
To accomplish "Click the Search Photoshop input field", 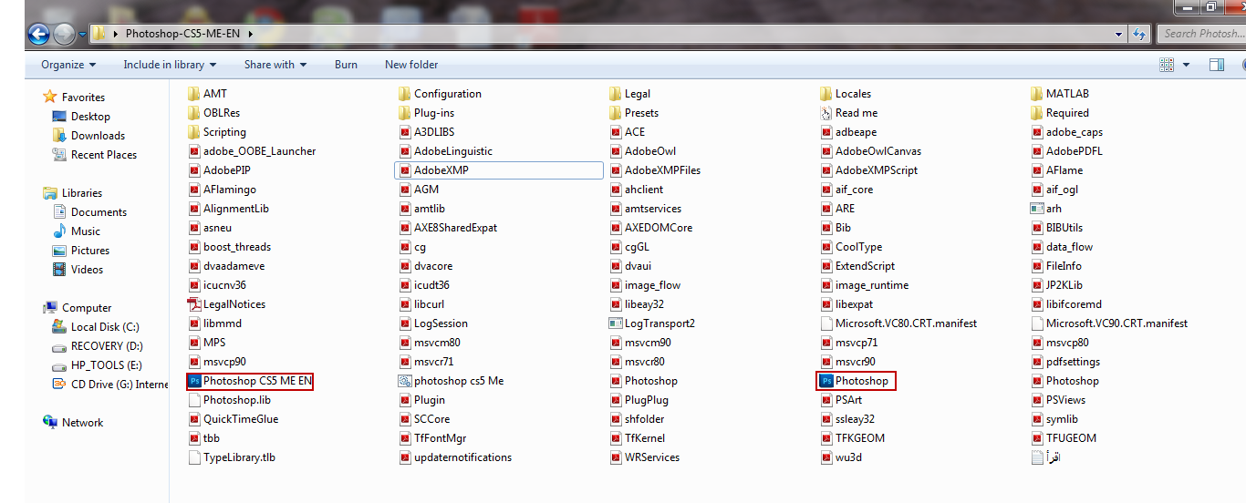I will (x=1201, y=34).
